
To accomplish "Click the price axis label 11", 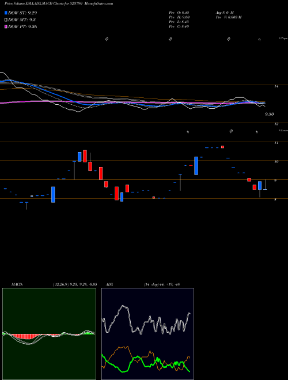I will [x=276, y=143].
